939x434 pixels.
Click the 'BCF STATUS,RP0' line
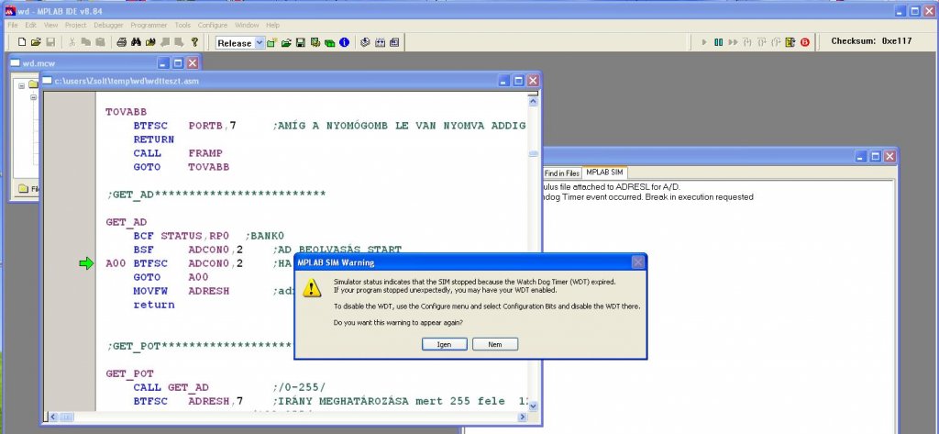(x=182, y=236)
